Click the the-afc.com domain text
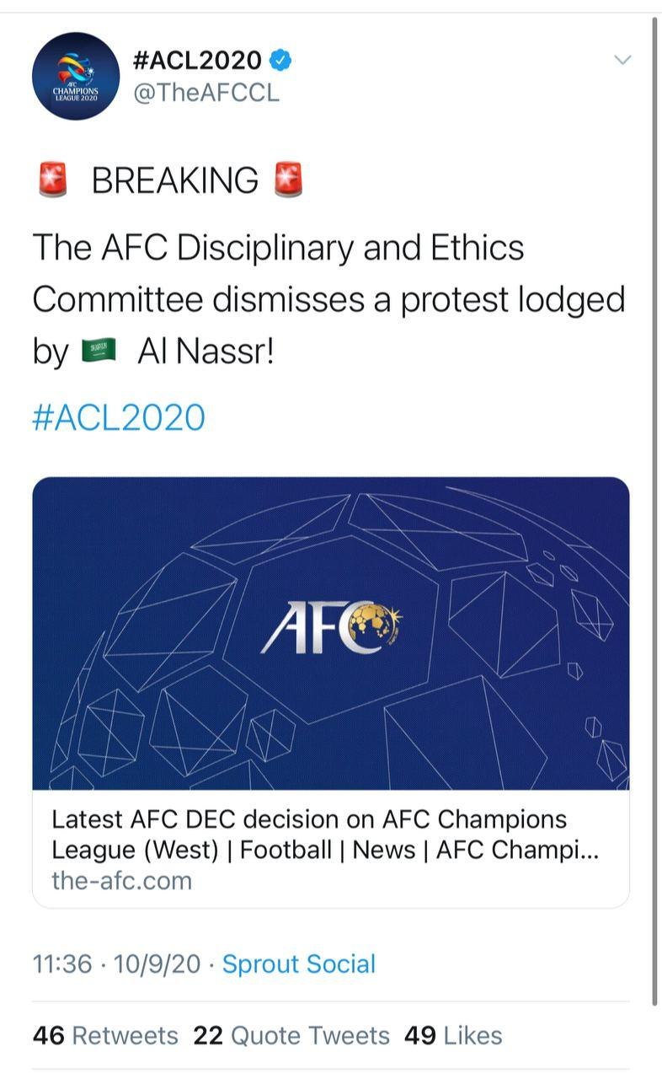This screenshot has height=1079, width=662. [121, 881]
